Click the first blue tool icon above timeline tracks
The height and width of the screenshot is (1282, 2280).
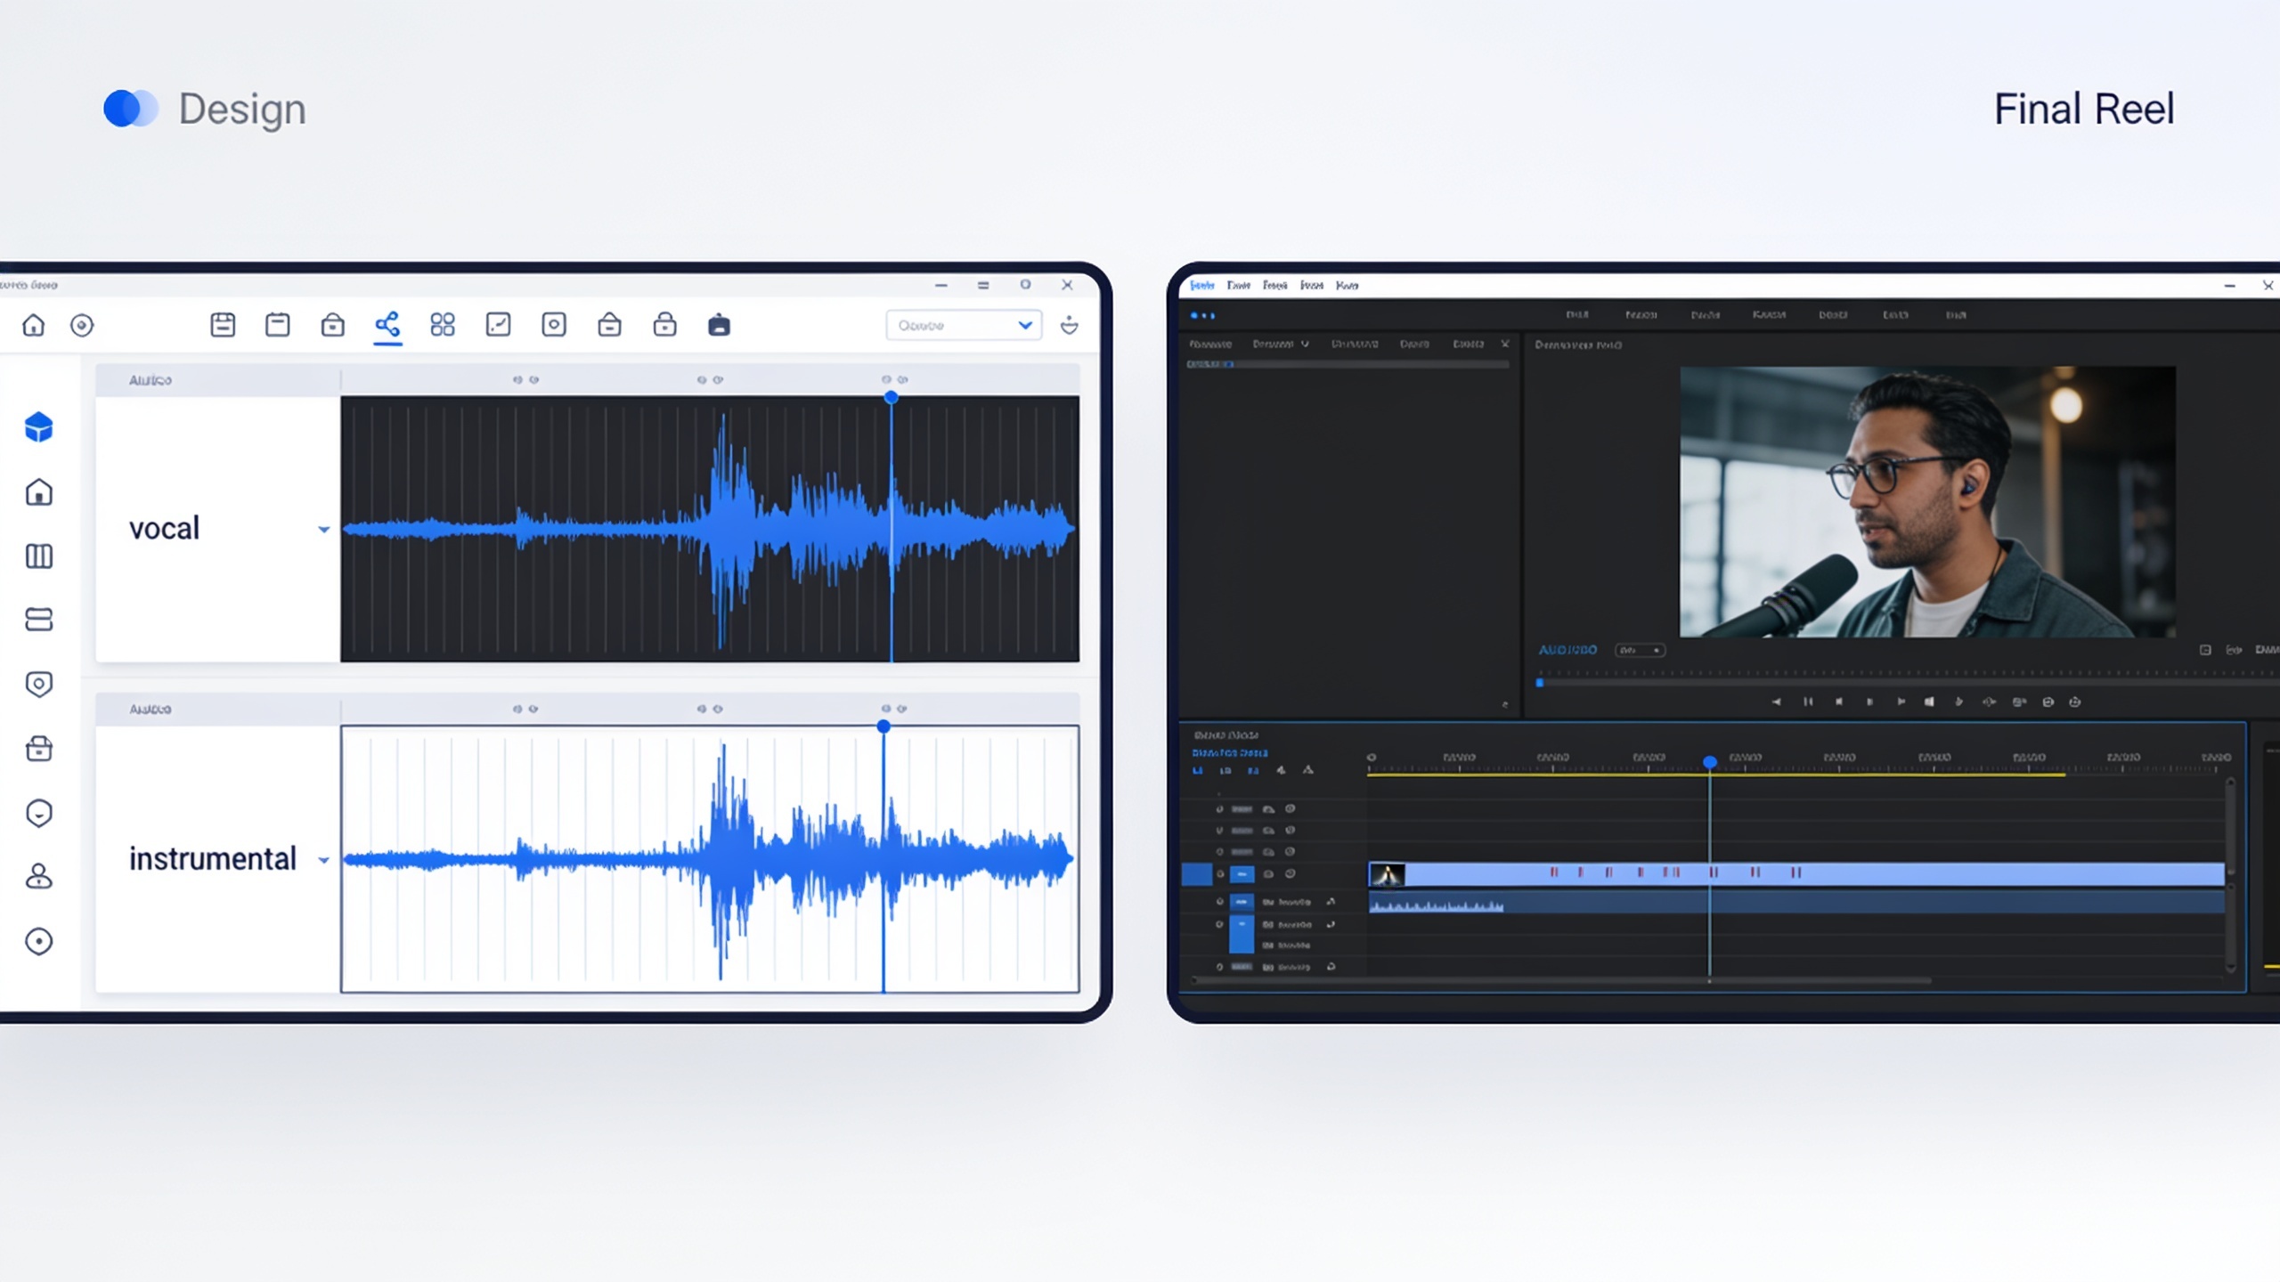(x=1198, y=771)
